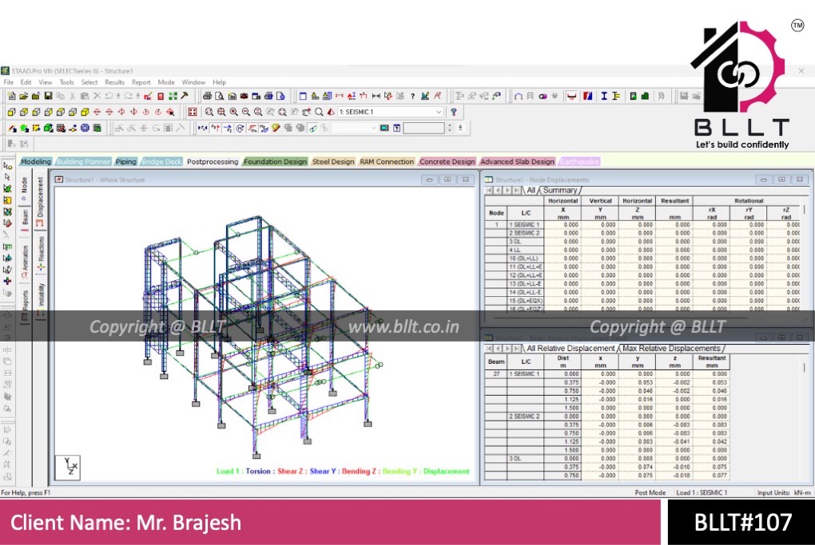Click the black question mark help icon
The height and width of the screenshot is (545, 815).
(x=413, y=96)
